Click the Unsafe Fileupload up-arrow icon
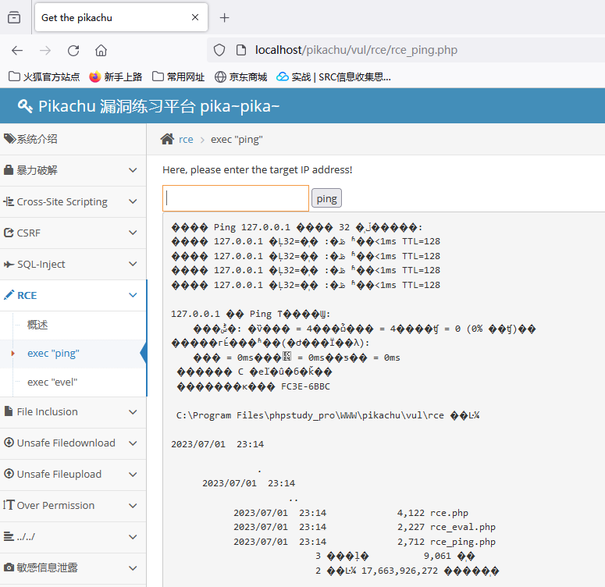 coord(9,474)
